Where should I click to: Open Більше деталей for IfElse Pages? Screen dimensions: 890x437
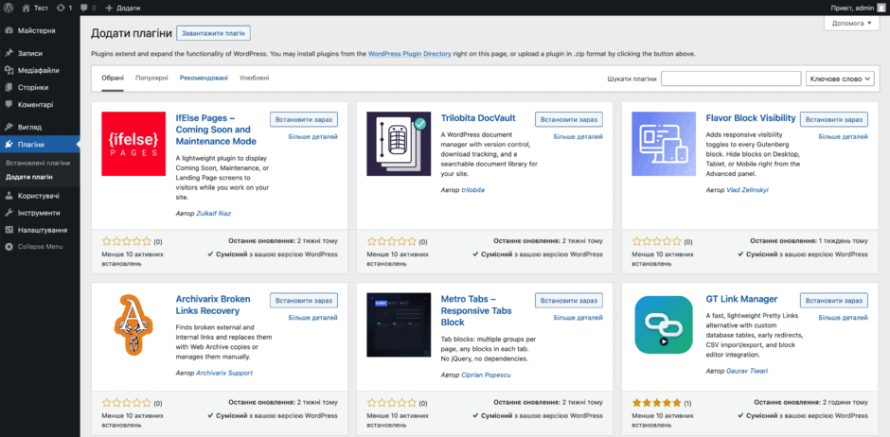[312, 136]
